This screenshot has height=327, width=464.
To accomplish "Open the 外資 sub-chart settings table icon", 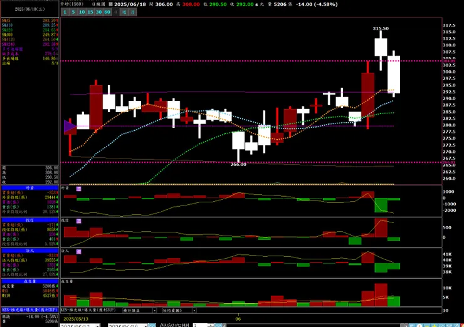I will (x=79, y=189).
